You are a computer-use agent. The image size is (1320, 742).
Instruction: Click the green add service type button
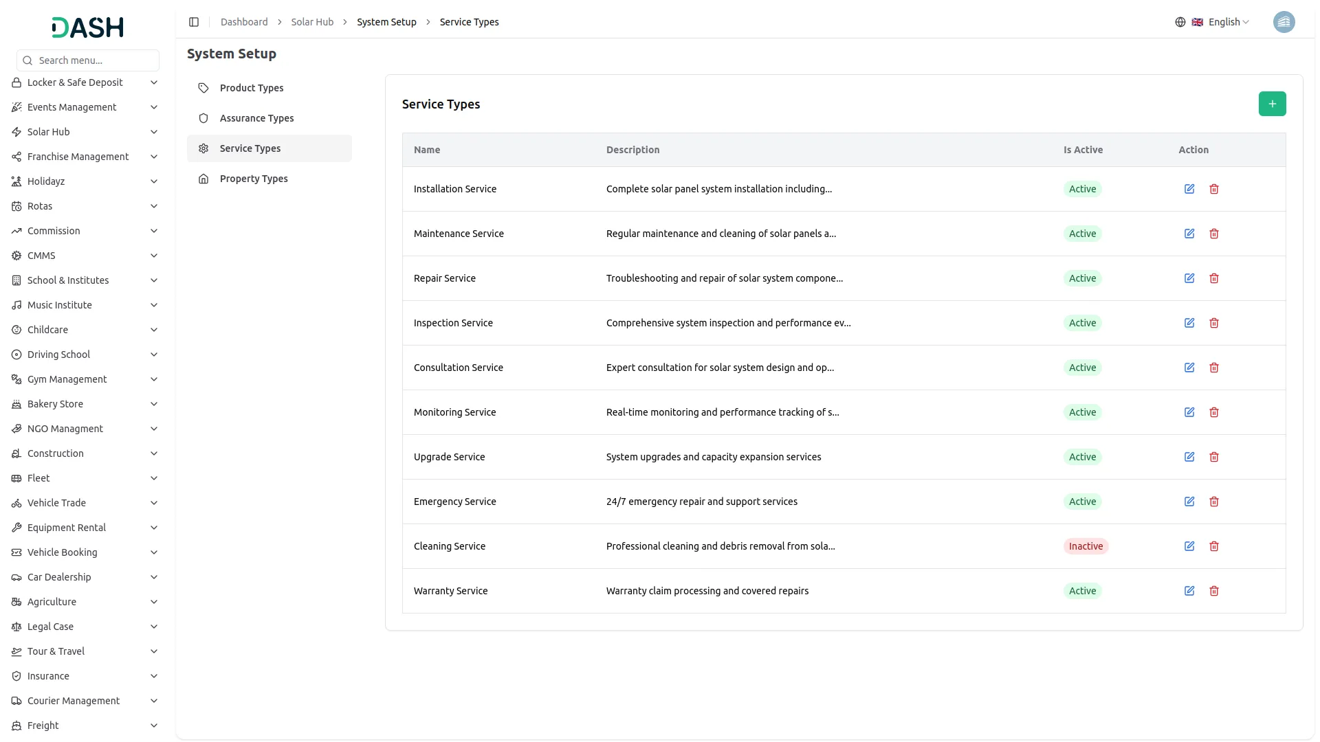click(x=1272, y=104)
